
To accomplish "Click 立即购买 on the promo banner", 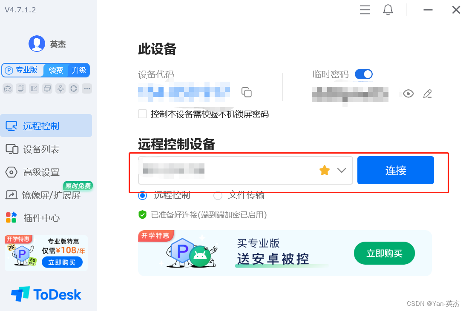I will (x=384, y=253).
